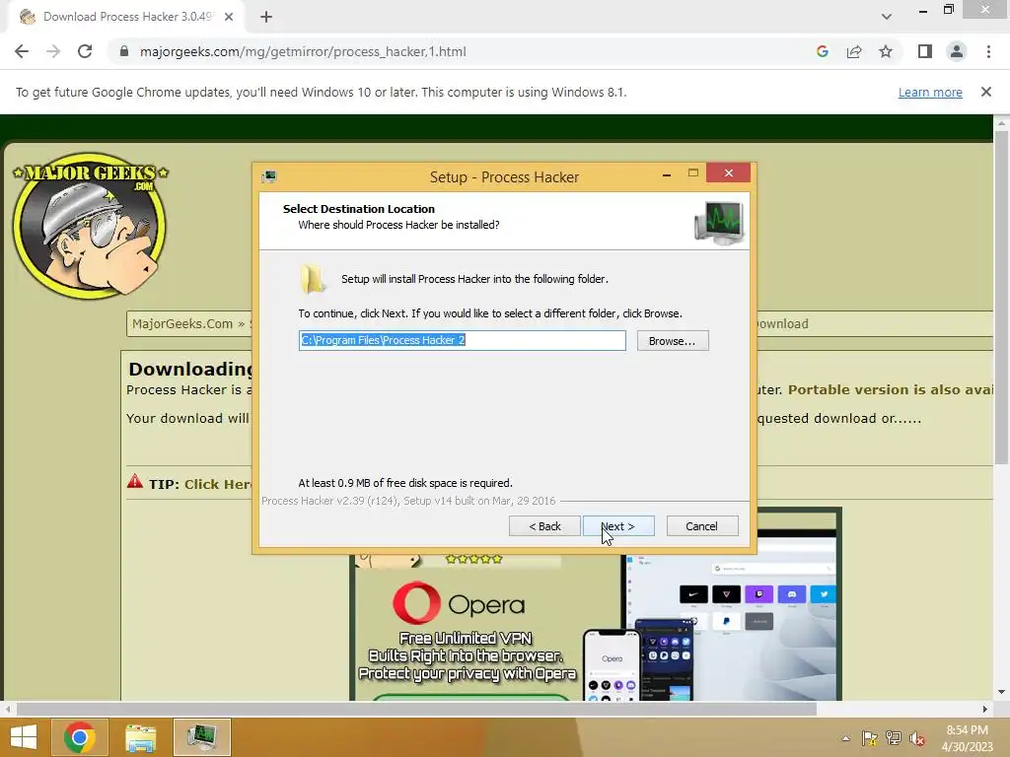
Task: Click the Major Geeks logo
Action: coord(90,226)
